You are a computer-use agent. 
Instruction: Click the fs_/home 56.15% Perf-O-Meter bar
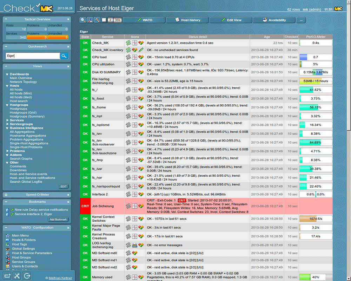[316, 107]
